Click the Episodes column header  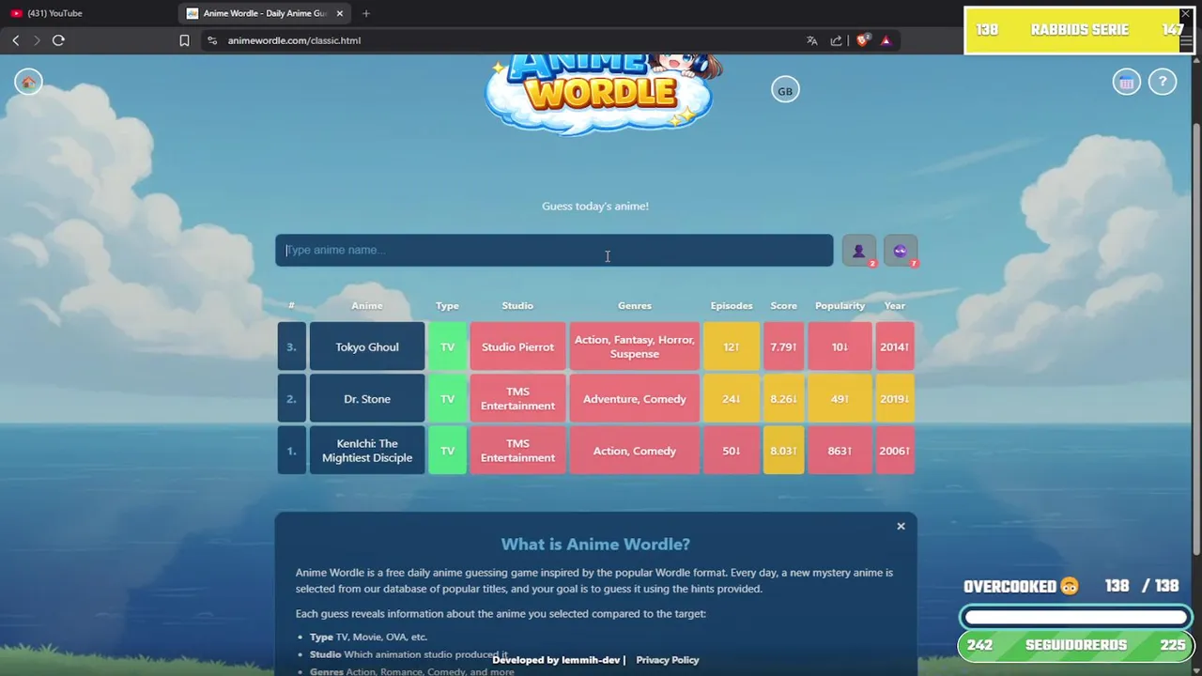tap(732, 306)
